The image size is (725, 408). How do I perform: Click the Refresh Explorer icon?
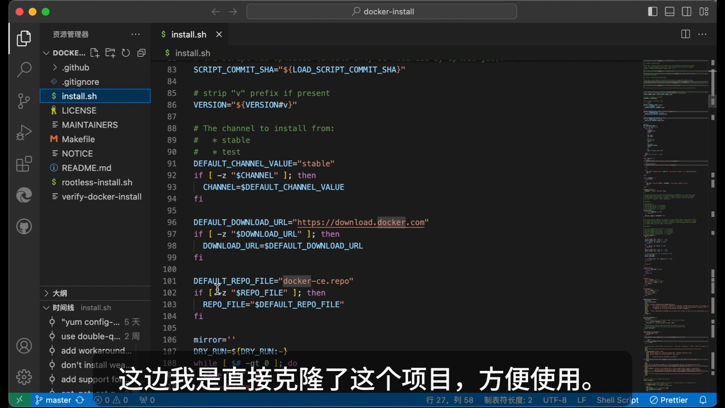[125, 53]
